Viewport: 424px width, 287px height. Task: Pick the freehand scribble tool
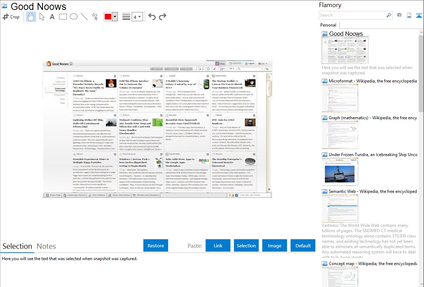click(x=95, y=17)
